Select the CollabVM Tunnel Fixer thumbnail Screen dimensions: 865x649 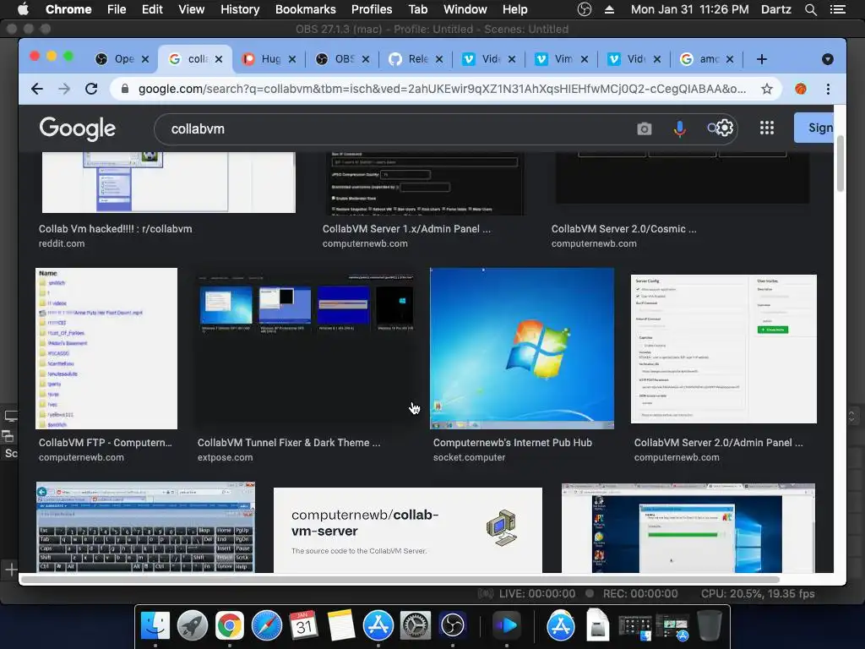coord(305,348)
